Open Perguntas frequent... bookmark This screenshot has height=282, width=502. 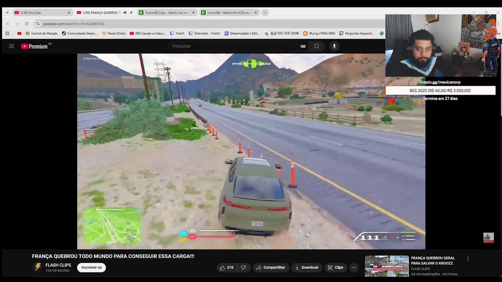pyautogui.click(x=356, y=33)
